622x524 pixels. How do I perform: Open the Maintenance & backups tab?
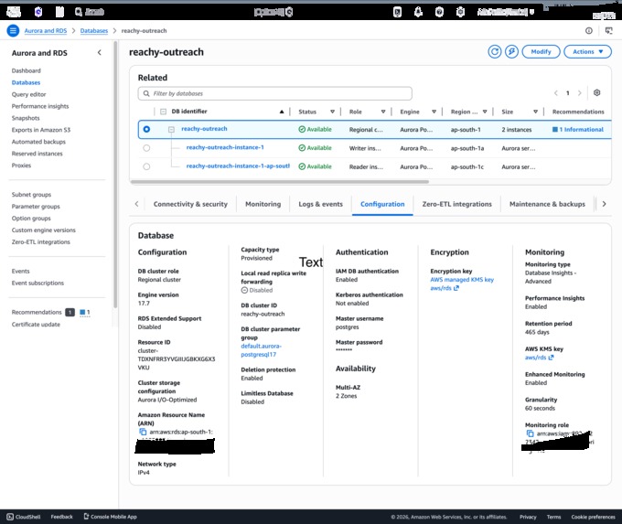(x=547, y=204)
